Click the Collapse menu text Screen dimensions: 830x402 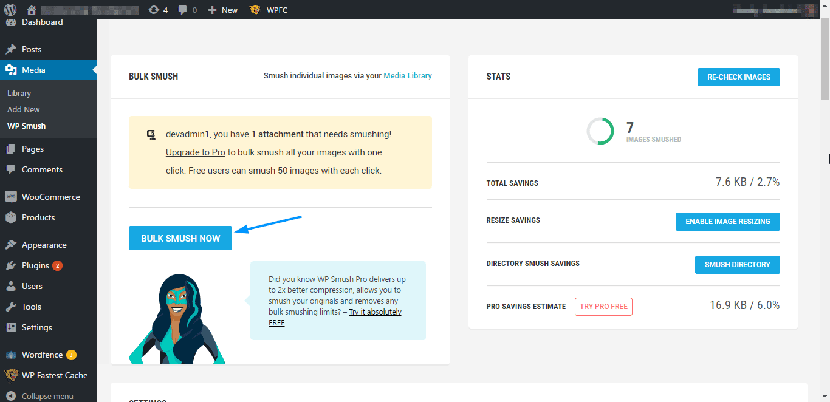click(47, 396)
